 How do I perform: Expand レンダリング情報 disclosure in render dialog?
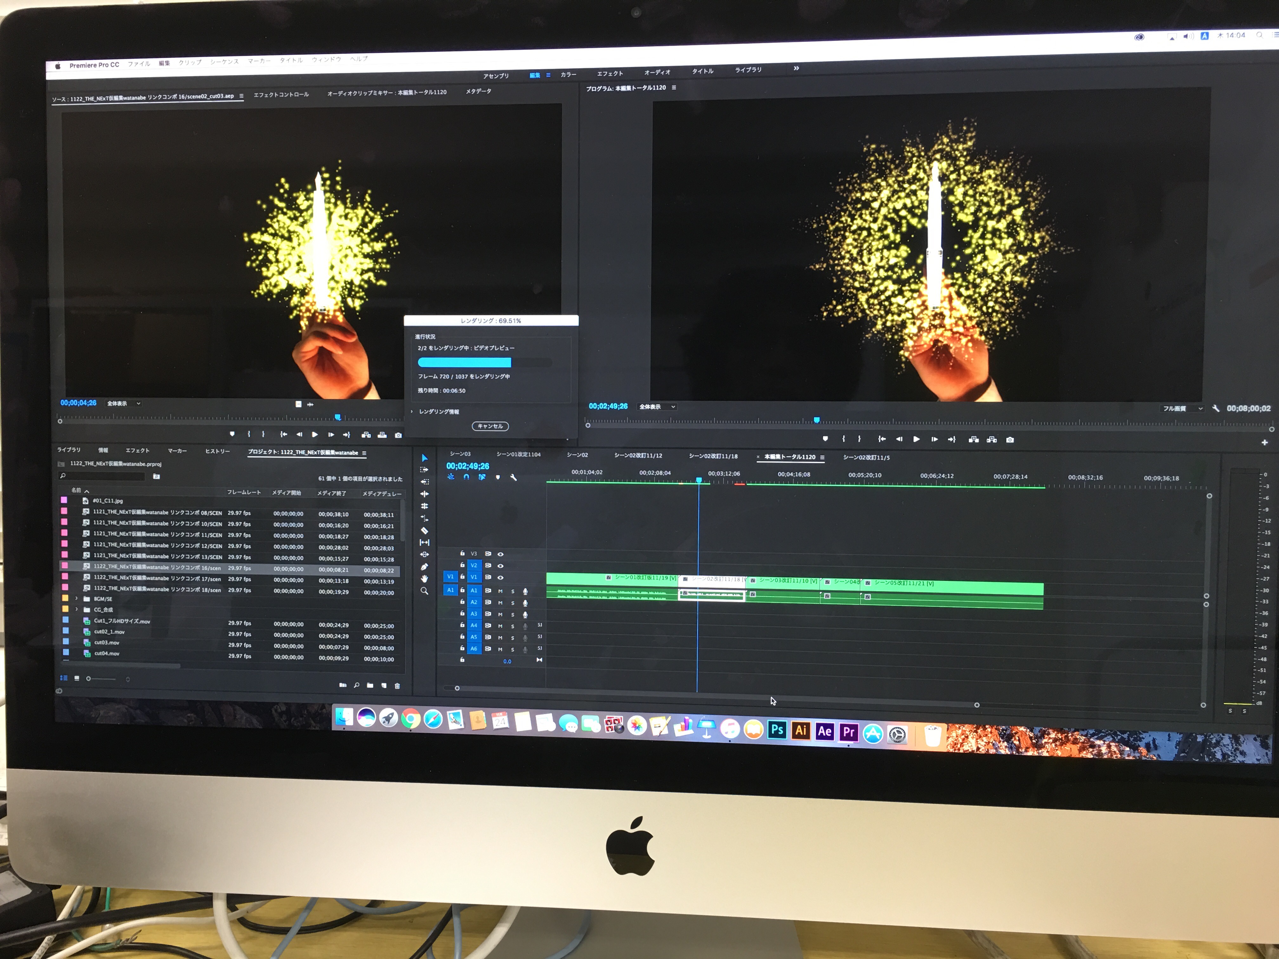pos(412,412)
